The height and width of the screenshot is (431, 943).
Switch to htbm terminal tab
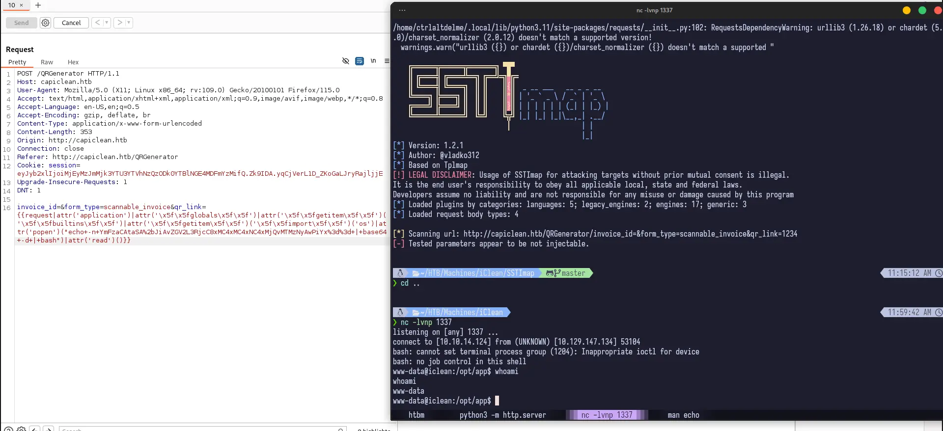point(416,415)
